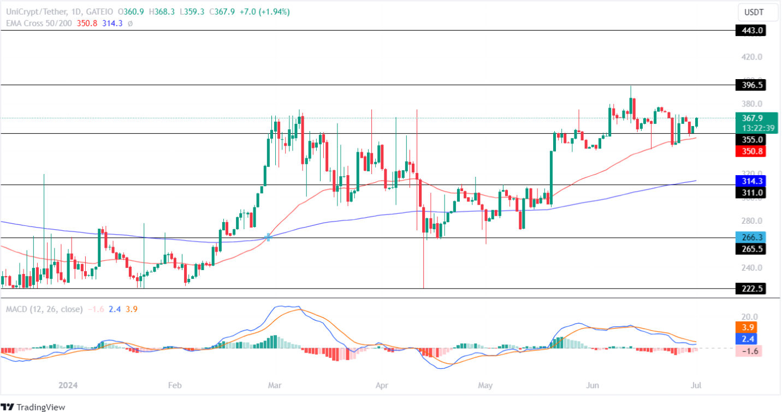The width and height of the screenshot is (782, 412).
Task: Click the EMA crossover marker on chart
Action: tap(268, 237)
